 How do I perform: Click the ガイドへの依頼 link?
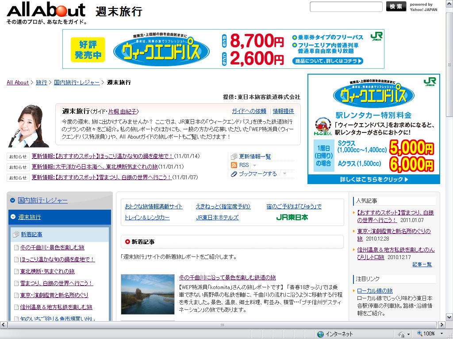[249, 111]
